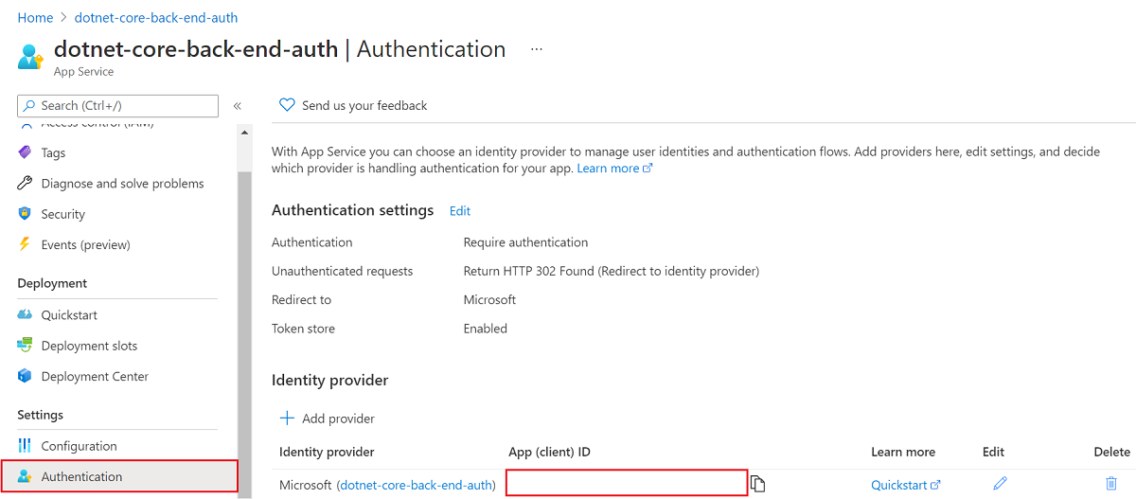The width and height of the screenshot is (1136, 499).
Task: Open the ellipsis more options menu
Action: [x=537, y=49]
